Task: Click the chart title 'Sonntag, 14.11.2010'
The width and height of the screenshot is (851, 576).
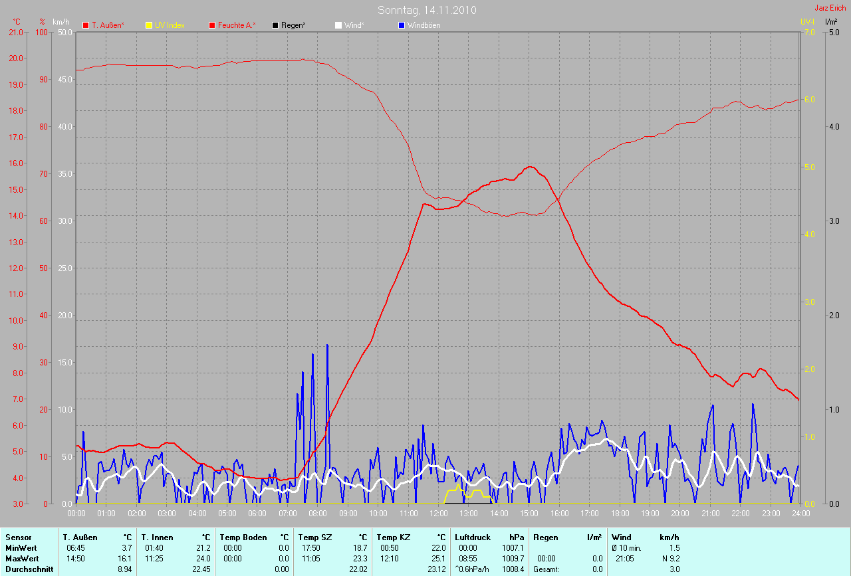Action: (427, 10)
